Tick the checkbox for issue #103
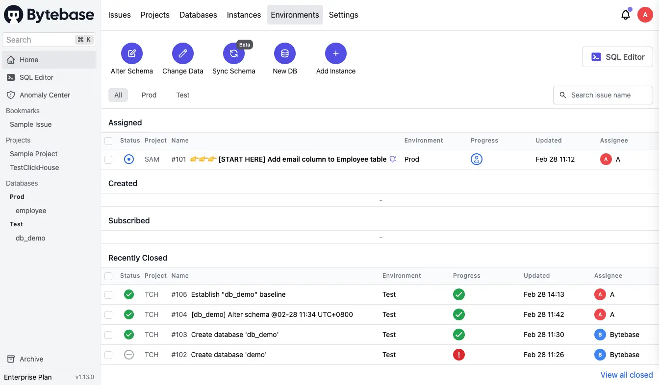The height and width of the screenshot is (385, 659). click(x=108, y=335)
